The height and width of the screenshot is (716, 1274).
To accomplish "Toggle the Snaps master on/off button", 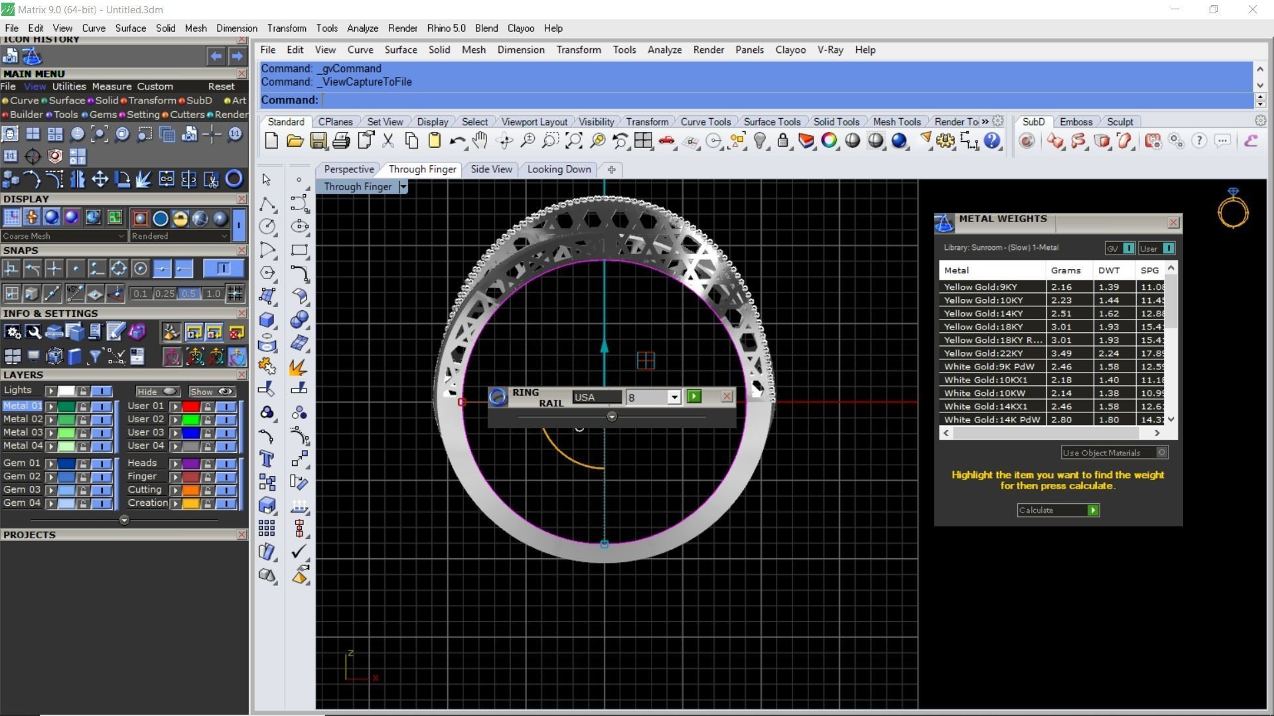I will [x=224, y=268].
